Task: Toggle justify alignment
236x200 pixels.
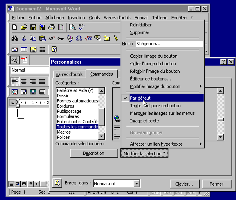Action: [x=42, y=82]
